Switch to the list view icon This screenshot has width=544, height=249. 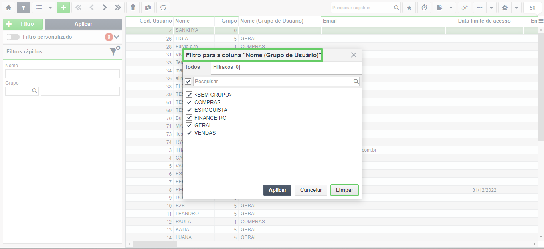[x=39, y=8]
